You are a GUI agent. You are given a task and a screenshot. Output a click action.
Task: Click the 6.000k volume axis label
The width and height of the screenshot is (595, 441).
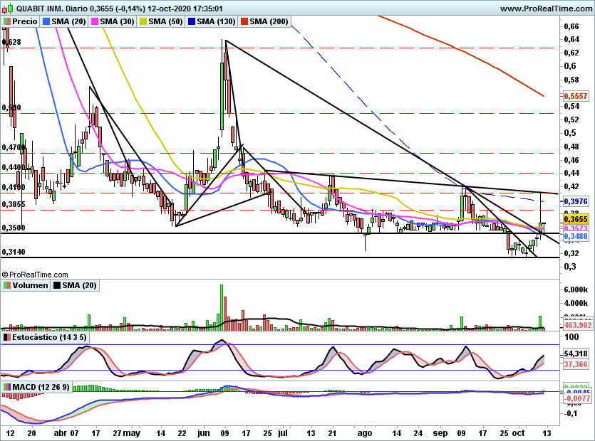pos(576,289)
